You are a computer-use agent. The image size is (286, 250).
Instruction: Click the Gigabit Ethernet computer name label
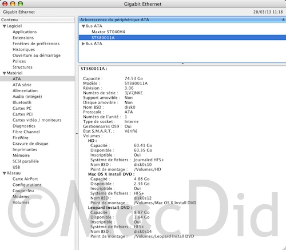[x=19, y=12]
